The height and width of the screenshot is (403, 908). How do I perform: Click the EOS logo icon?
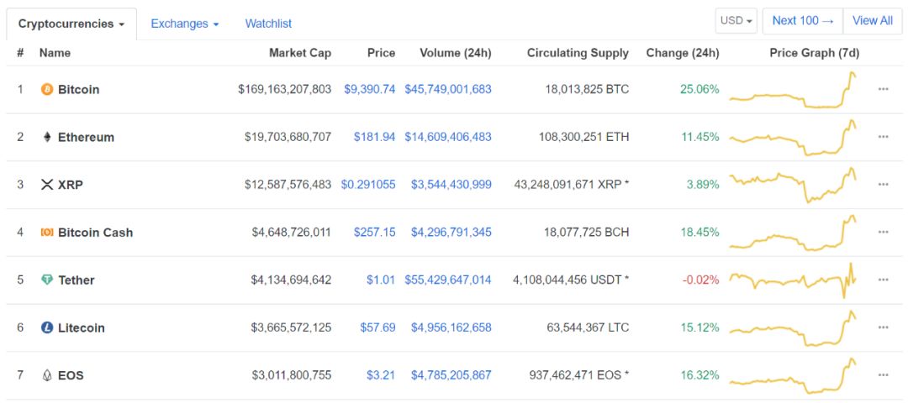pos(47,375)
